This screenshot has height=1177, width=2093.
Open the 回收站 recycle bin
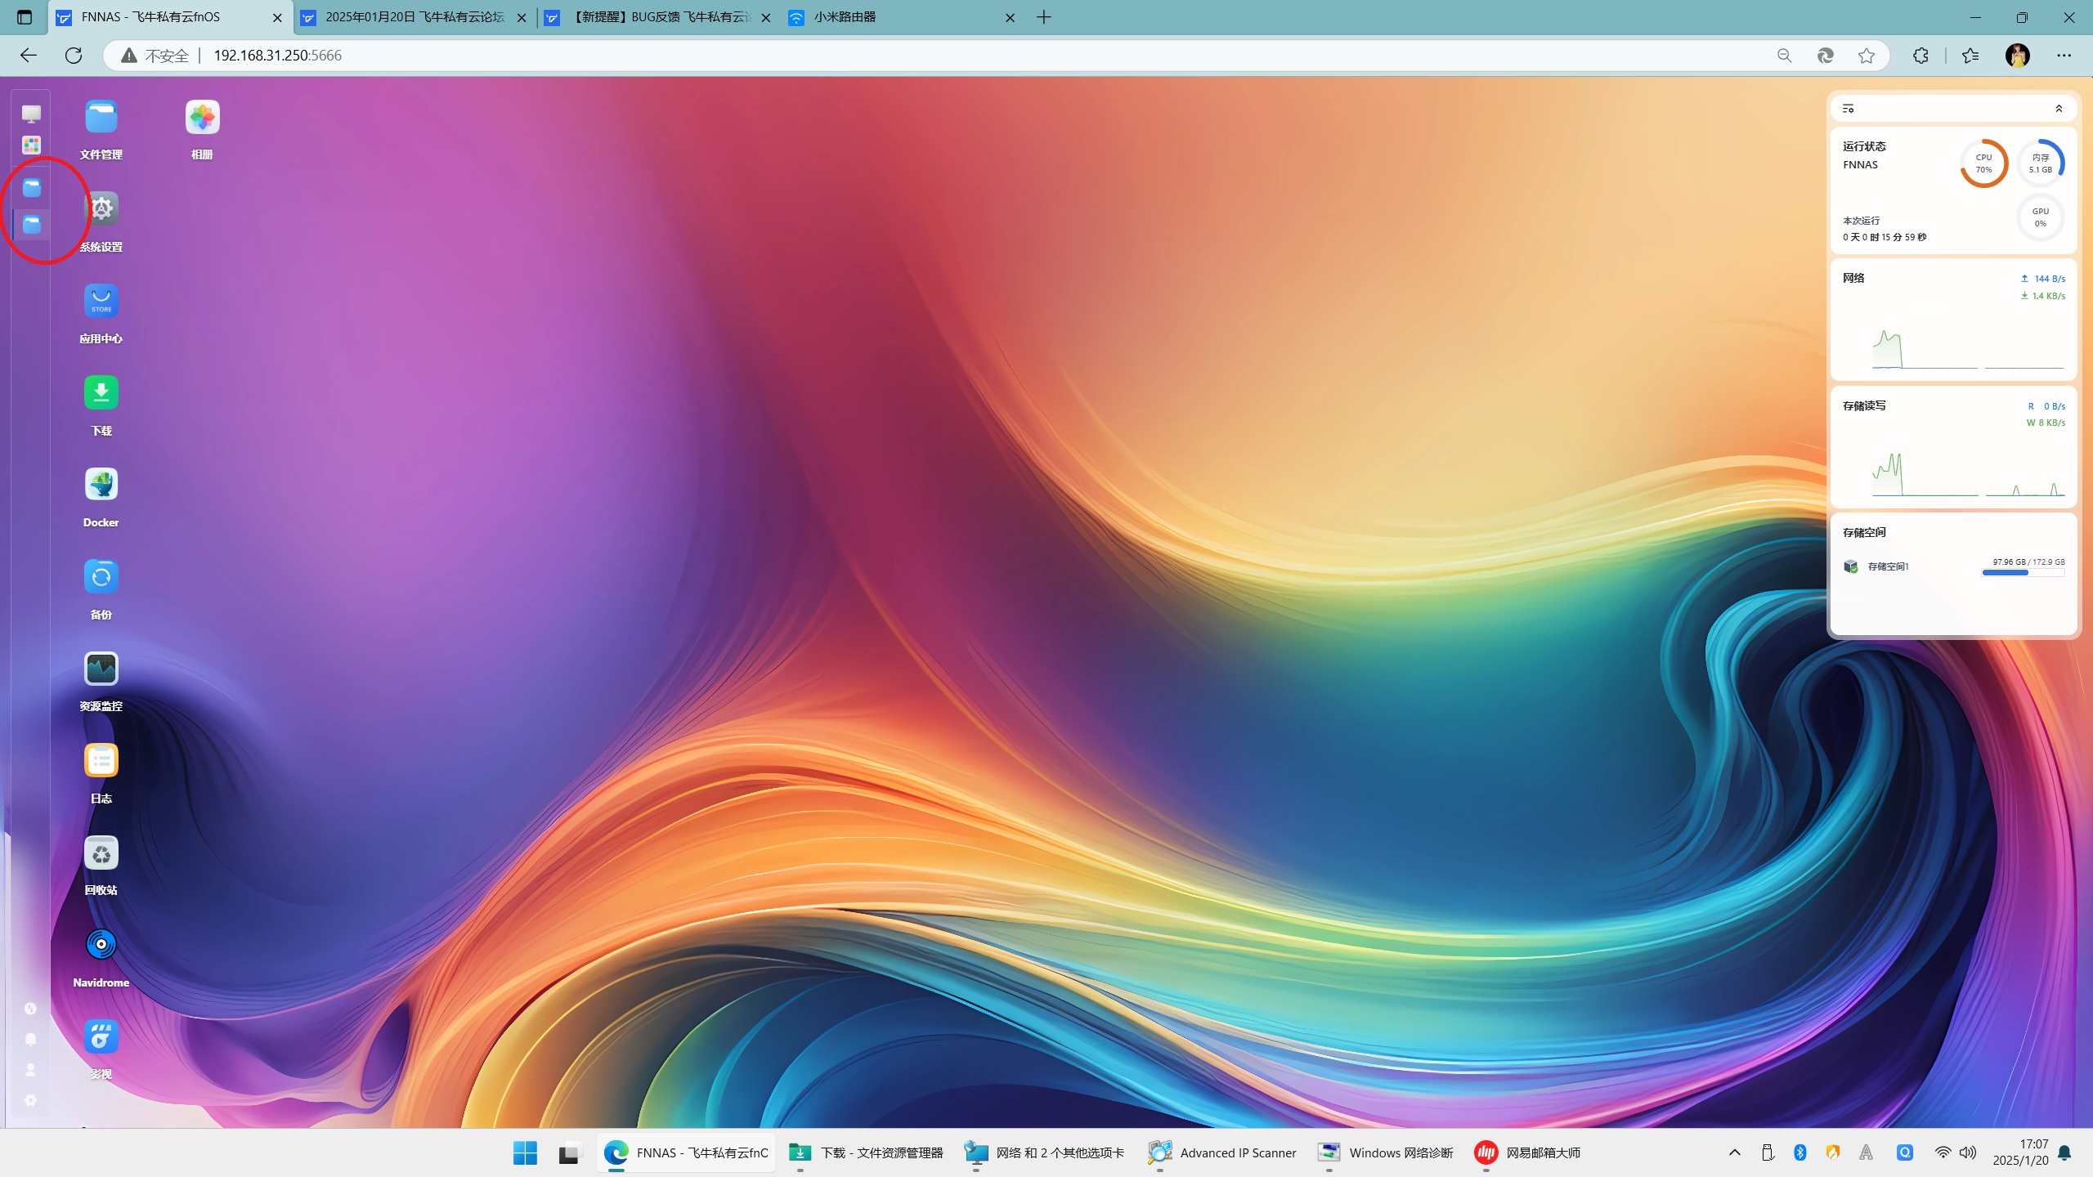point(101,853)
